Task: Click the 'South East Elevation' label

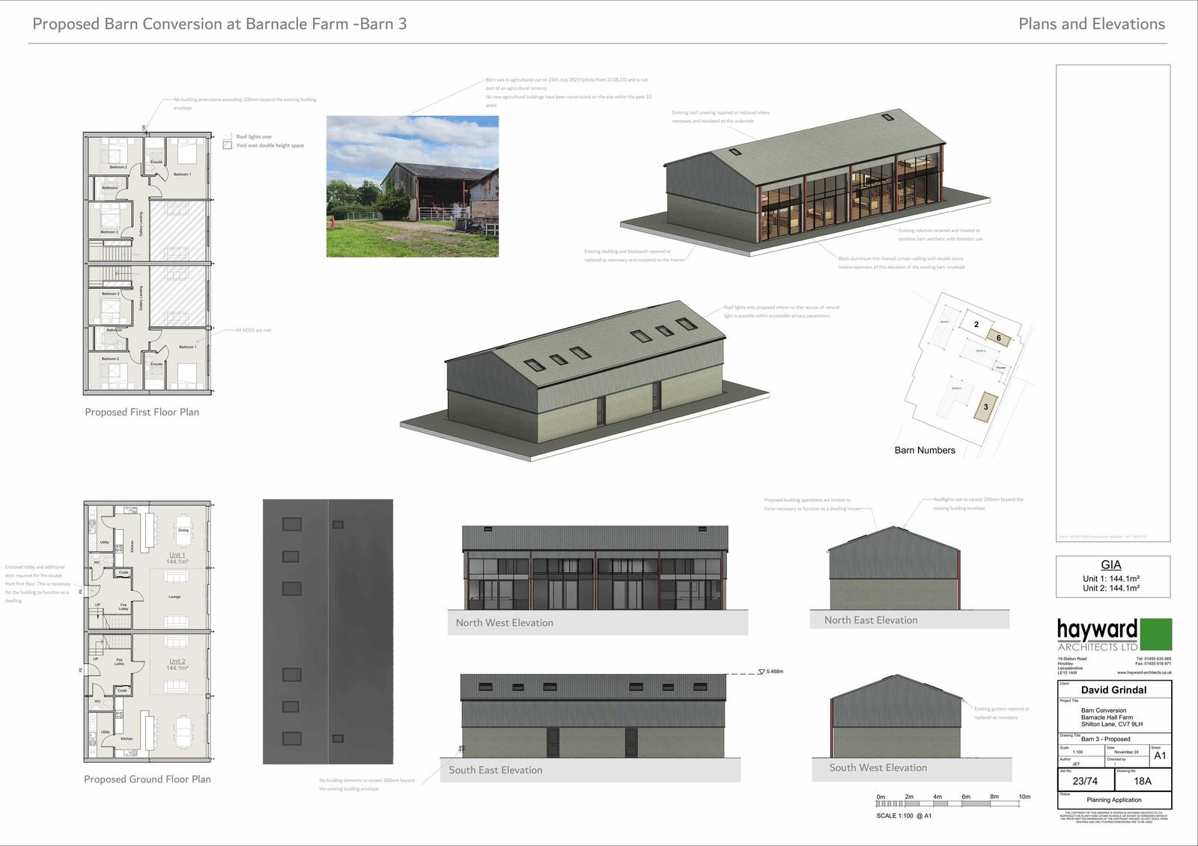Action: [496, 770]
